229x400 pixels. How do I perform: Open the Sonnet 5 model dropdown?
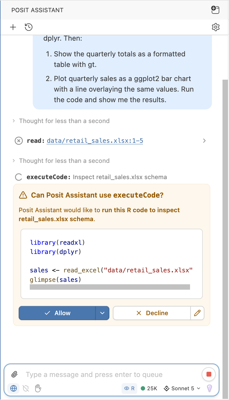point(182,388)
